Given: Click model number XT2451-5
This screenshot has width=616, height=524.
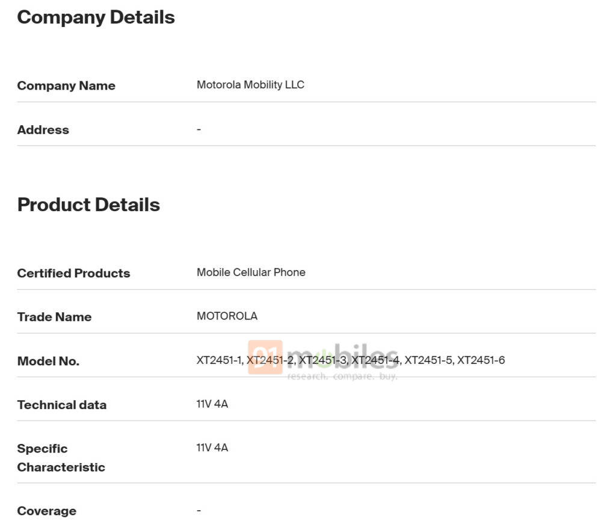Looking at the screenshot, I should [428, 360].
